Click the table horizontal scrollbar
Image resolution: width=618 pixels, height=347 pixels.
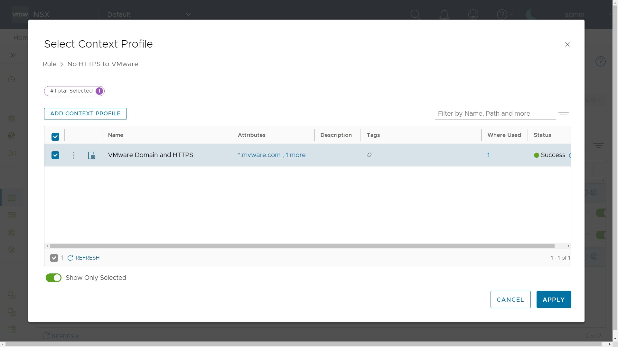[x=302, y=246]
